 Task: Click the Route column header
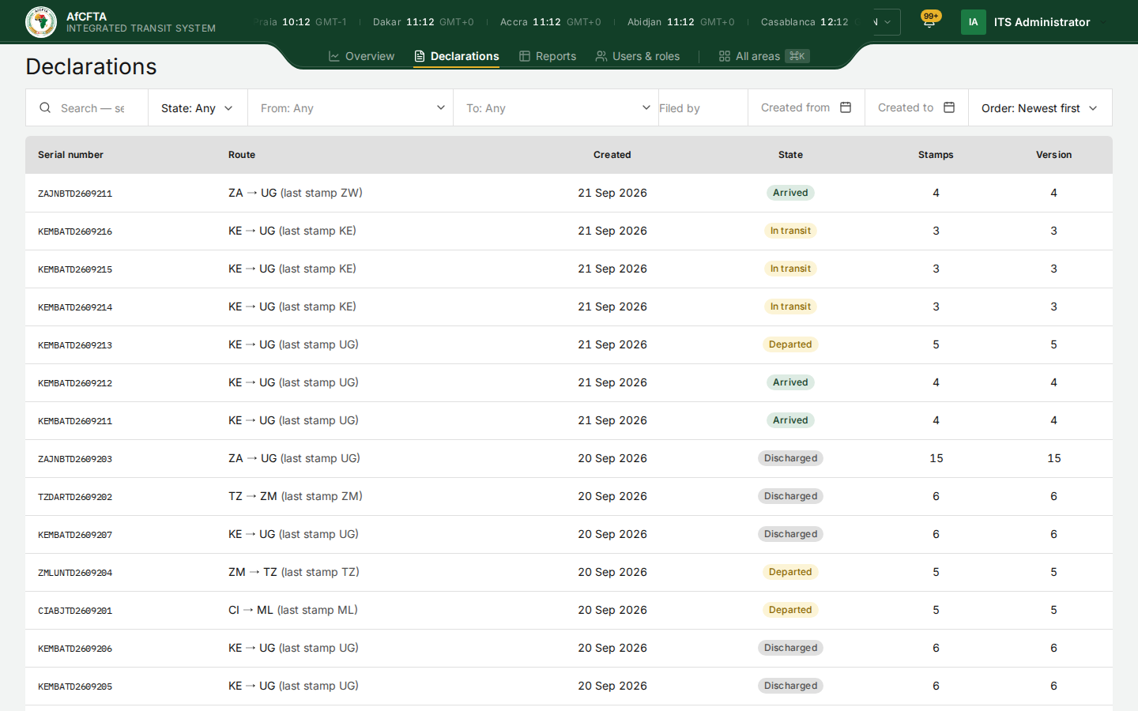[242, 155]
